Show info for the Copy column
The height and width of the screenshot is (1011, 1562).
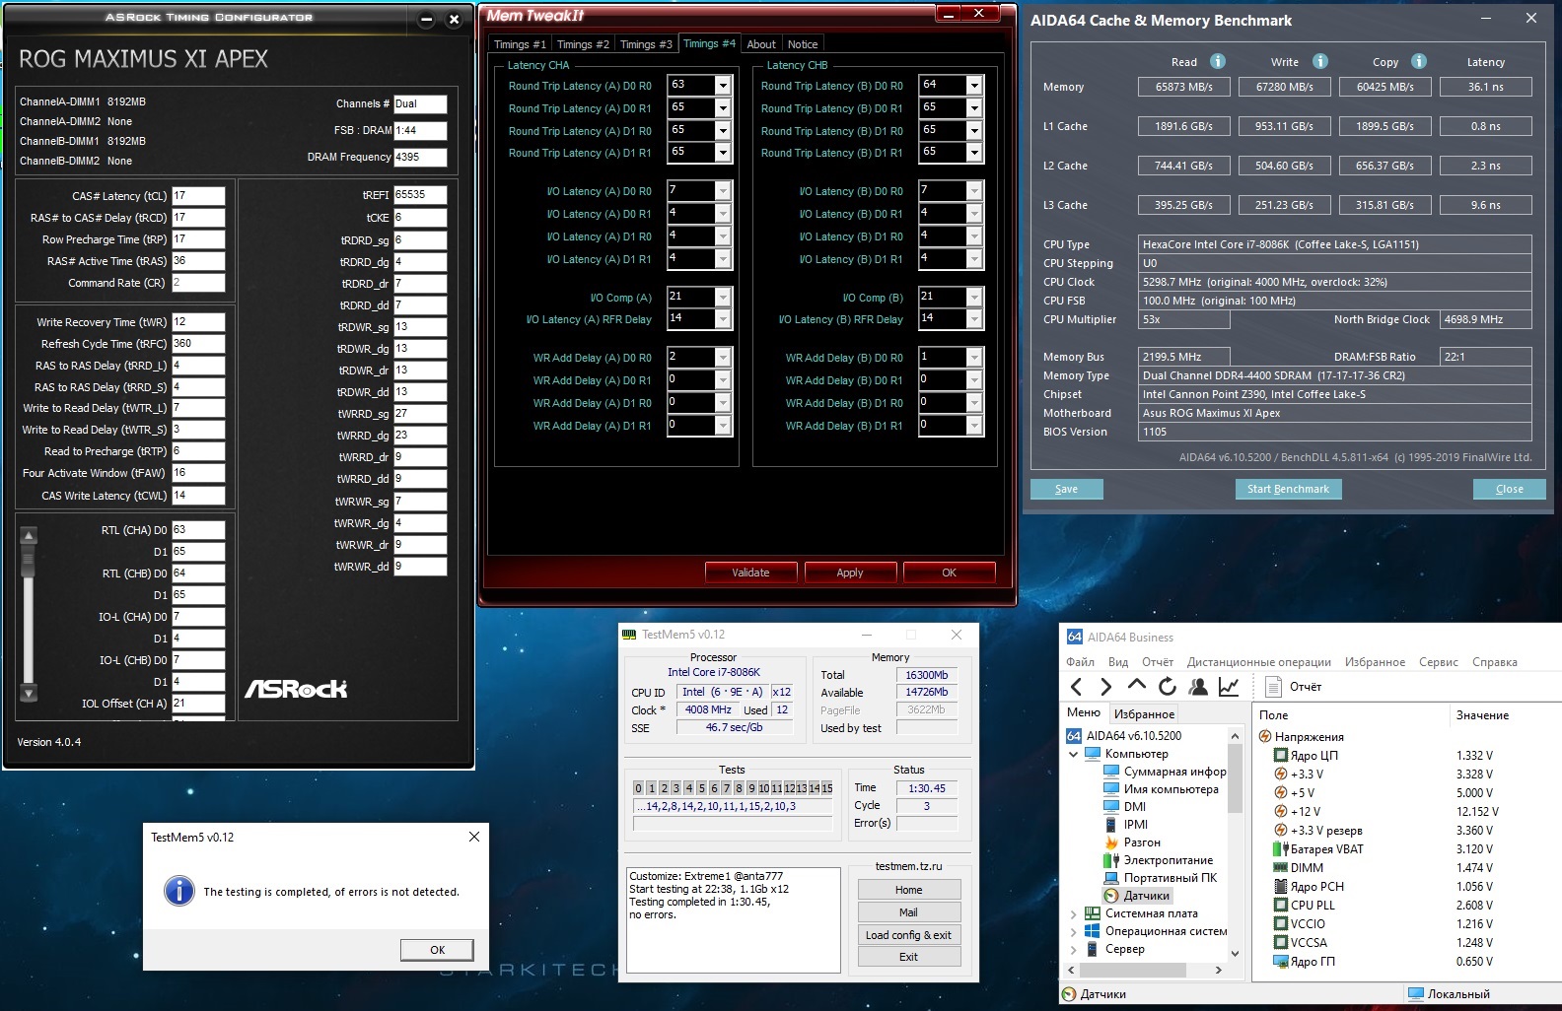[1419, 61]
